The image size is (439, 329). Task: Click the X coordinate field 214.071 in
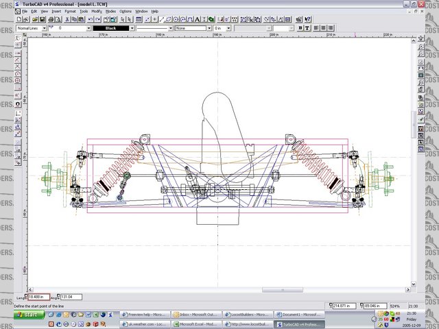[x=344, y=306]
